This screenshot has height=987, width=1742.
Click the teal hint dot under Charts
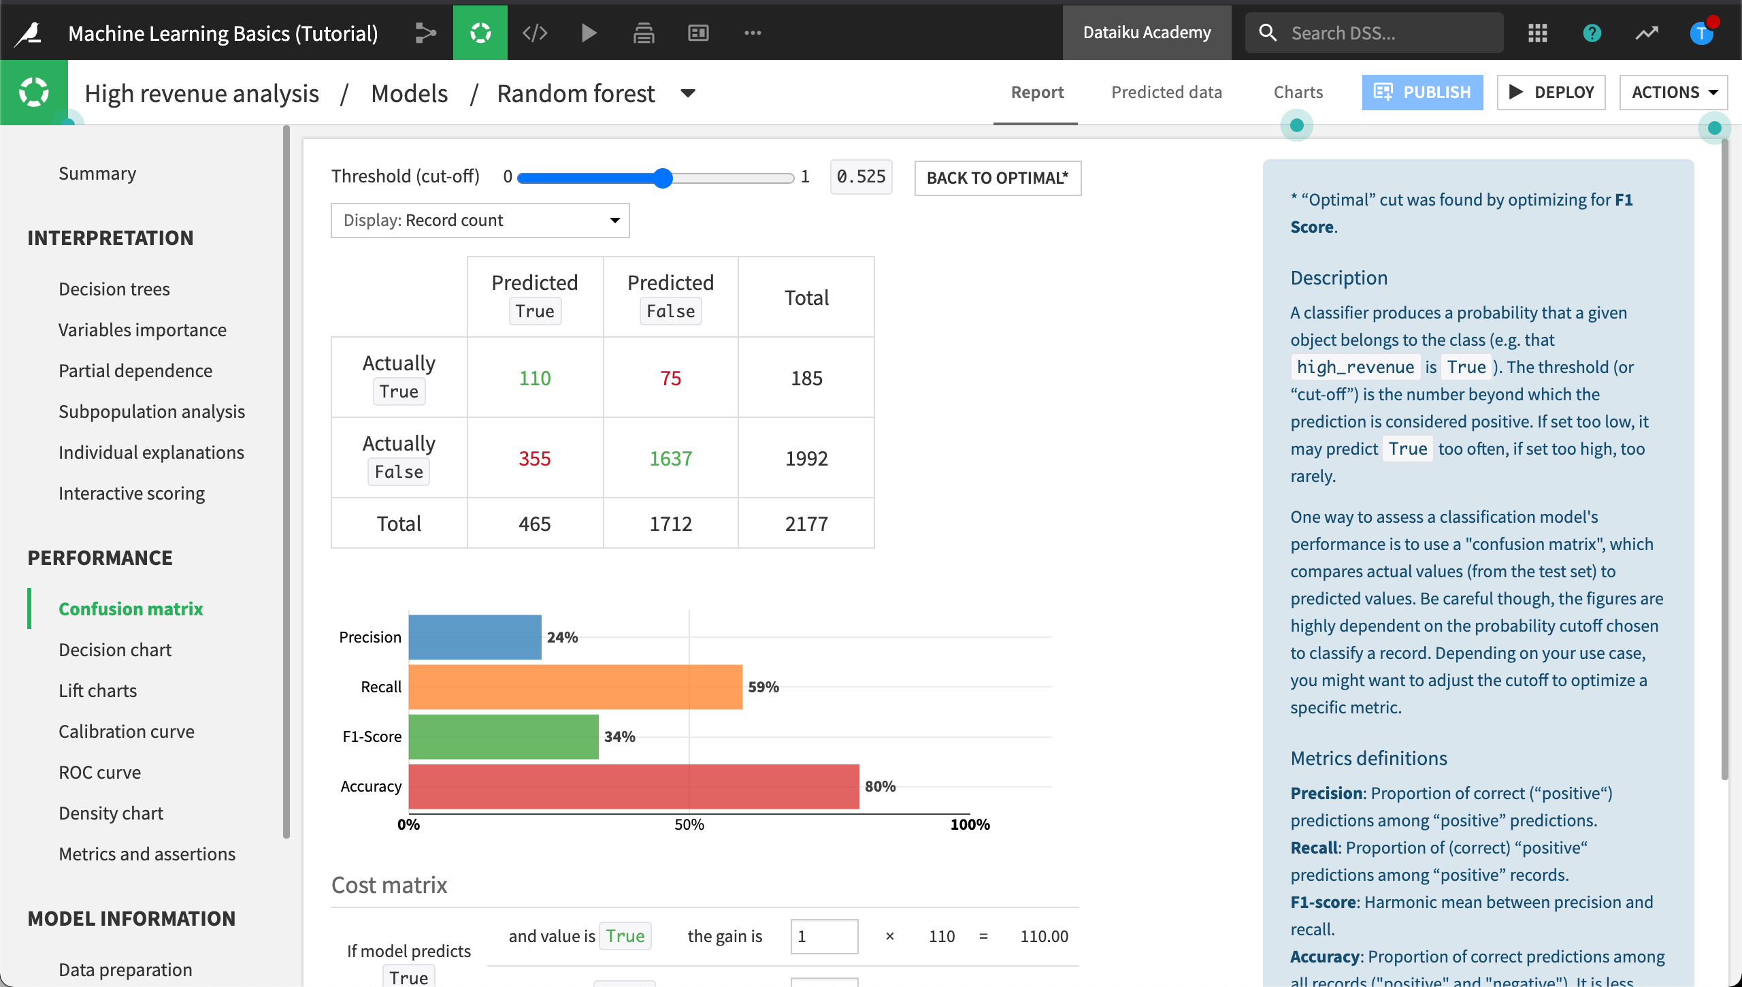point(1297,125)
